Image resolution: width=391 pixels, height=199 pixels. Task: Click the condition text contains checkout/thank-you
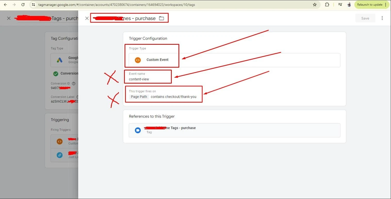coord(174,97)
